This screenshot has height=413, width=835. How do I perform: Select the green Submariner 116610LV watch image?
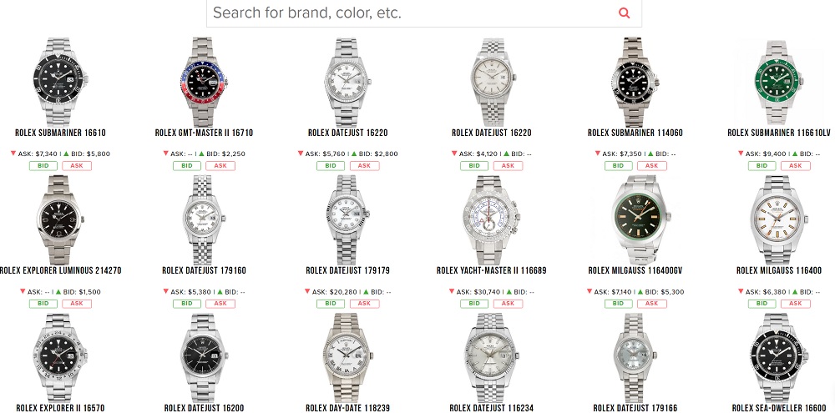pyautogui.click(x=778, y=83)
